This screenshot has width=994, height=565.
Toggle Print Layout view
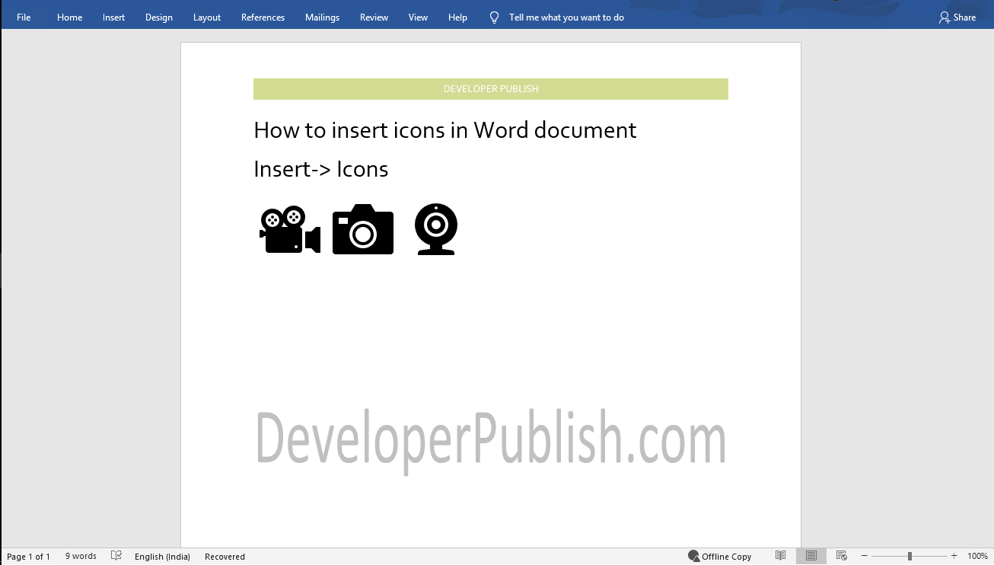click(x=811, y=556)
